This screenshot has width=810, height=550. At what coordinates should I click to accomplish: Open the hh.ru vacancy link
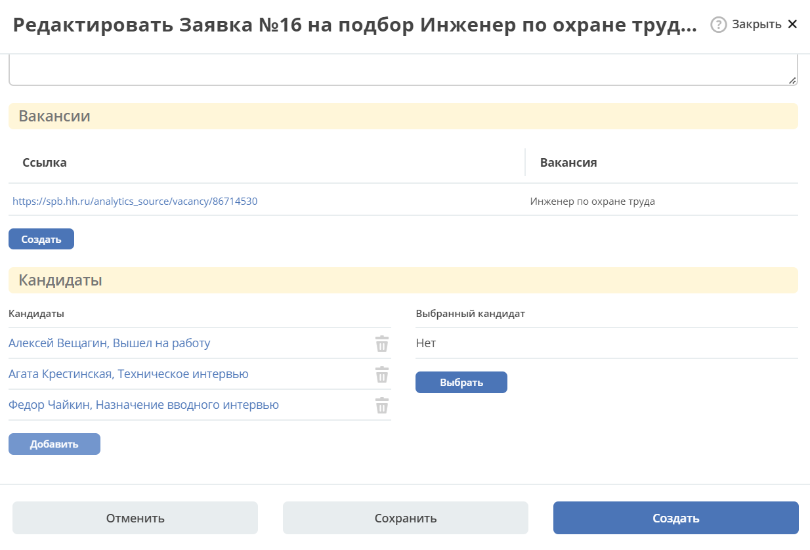click(x=135, y=201)
